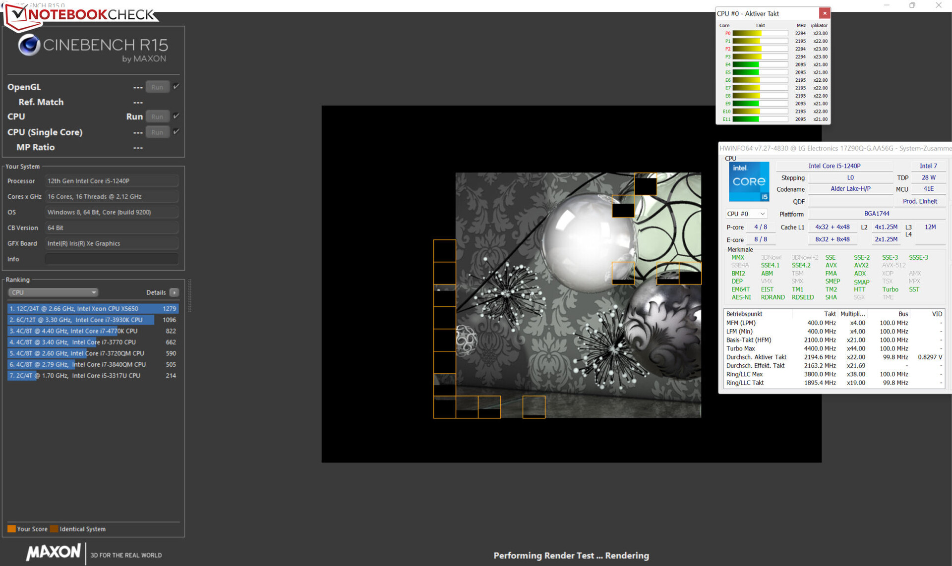The height and width of the screenshot is (566, 952).
Task: Expand ranking Details arrow
Action: 174,292
